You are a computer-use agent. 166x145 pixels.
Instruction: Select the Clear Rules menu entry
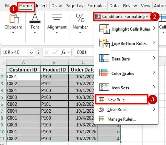point(126,109)
